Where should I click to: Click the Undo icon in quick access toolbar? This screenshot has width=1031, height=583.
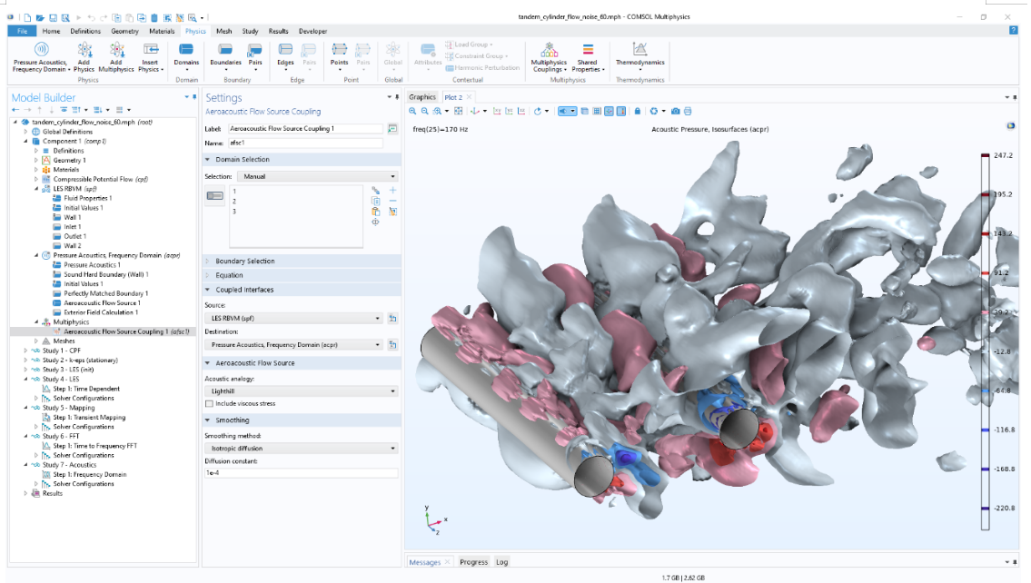[91, 17]
